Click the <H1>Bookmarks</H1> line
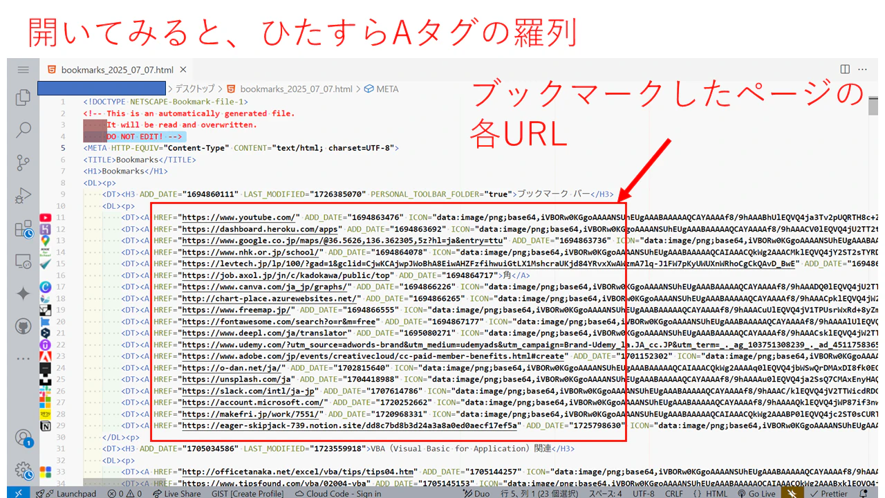 126,171
